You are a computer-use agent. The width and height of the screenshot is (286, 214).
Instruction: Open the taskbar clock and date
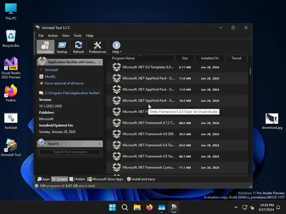coord(266,207)
